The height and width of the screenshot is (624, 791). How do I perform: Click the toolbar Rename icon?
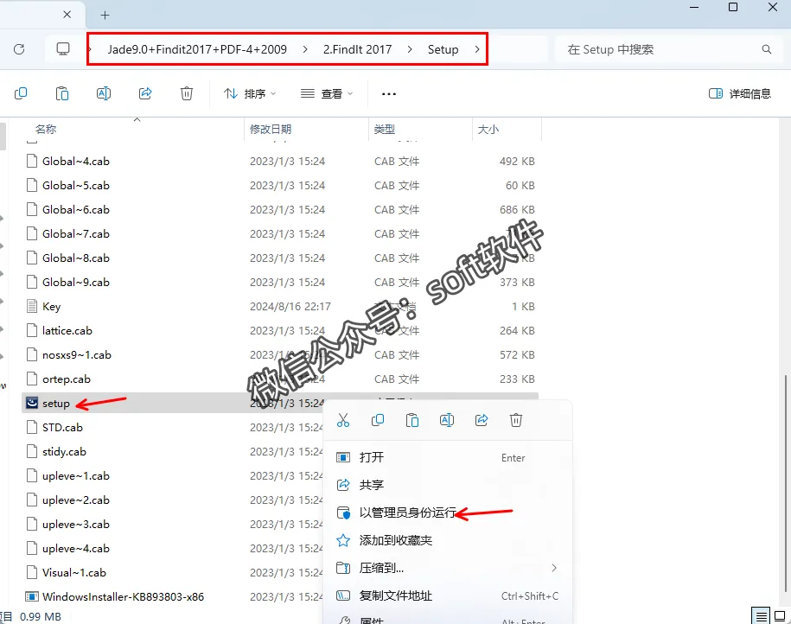point(104,93)
